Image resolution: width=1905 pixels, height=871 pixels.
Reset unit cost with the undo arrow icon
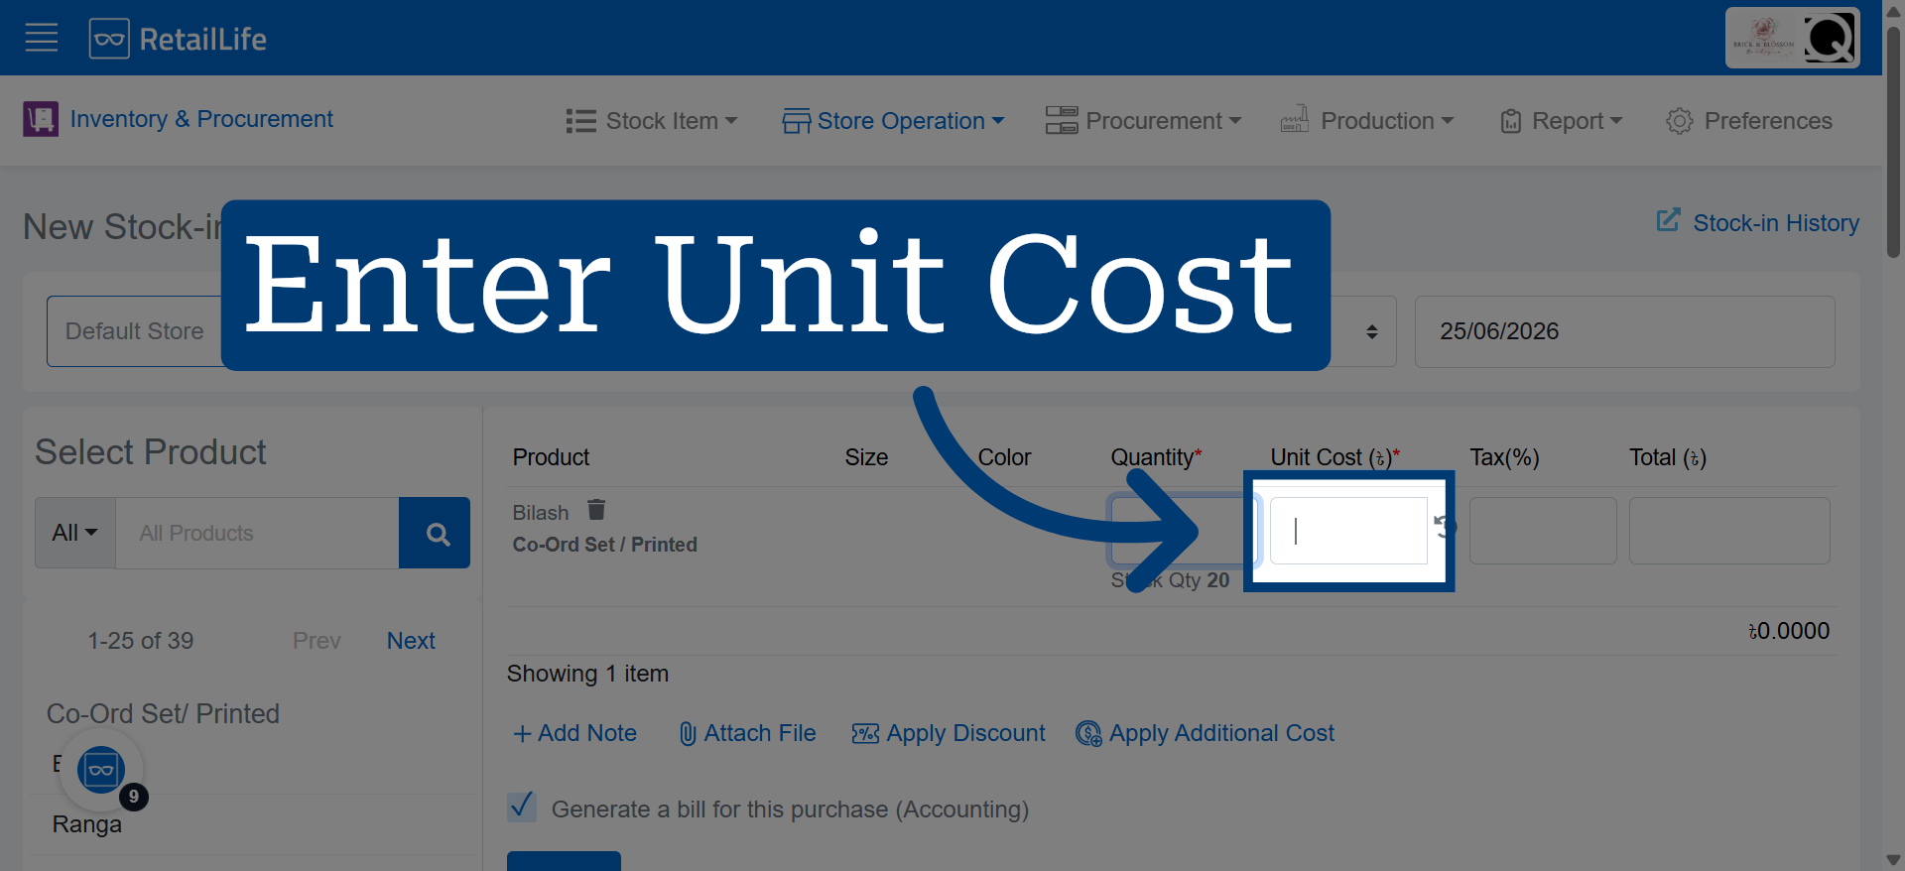click(1444, 527)
